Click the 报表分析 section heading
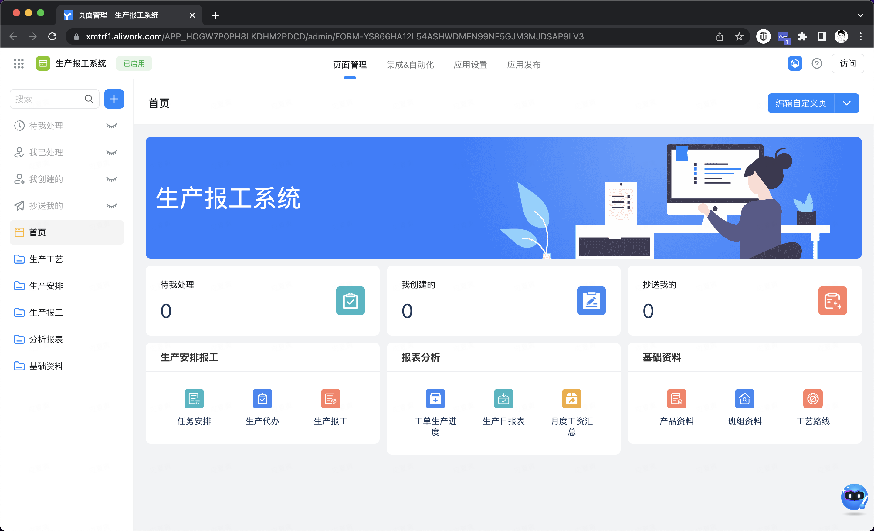This screenshot has width=874, height=531. (421, 357)
